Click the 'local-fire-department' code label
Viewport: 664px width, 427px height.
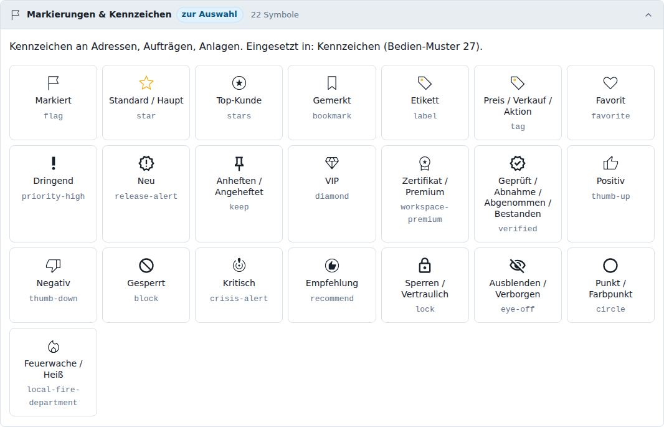pyautogui.click(x=54, y=396)
